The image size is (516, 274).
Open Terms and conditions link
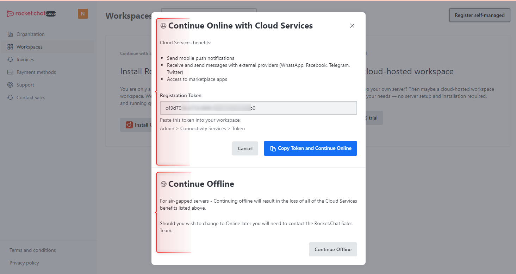pyautogui.click(x=33, y=250)
